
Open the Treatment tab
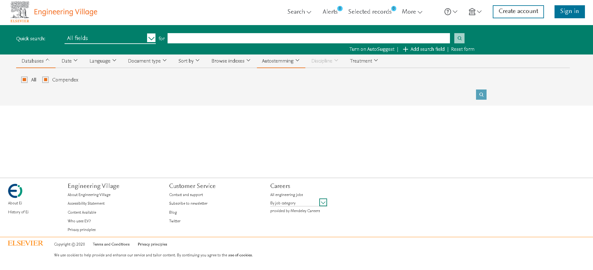364,61
